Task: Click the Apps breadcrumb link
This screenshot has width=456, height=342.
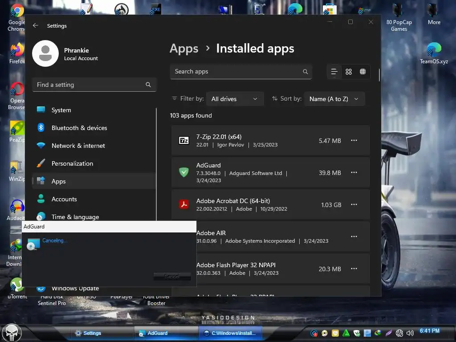Action: coord(184,49)
